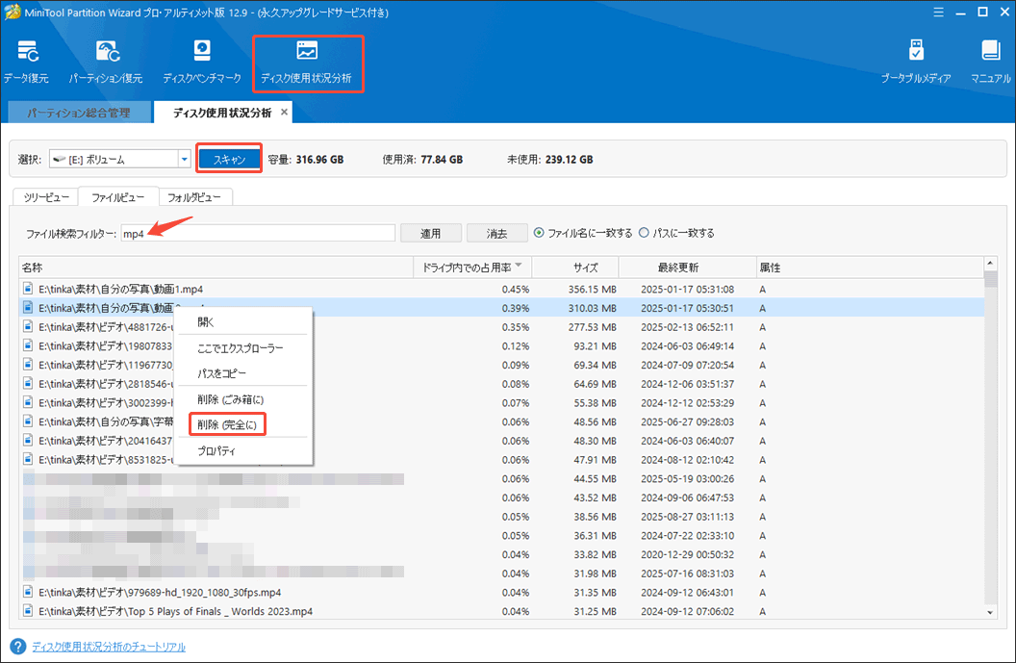Open the データ復元 (Data Recovery) tool
This screenshot has height=663, width=1016.
(26, 63)
